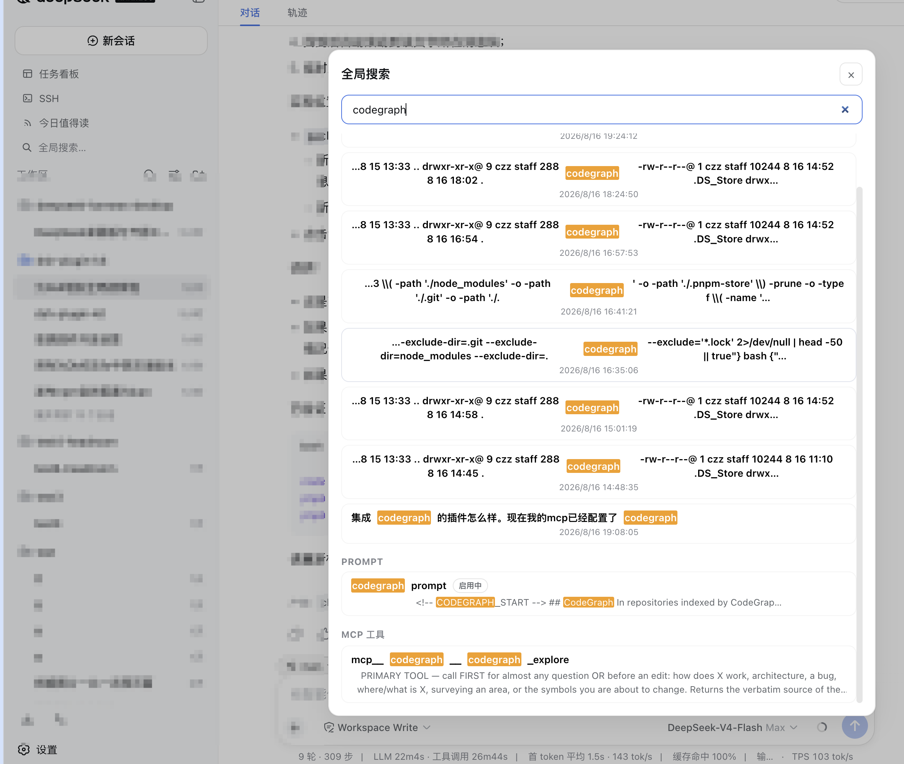Open 全局搜索 from the sidebar
904x764 pixels.
click(x=54, y=148)
